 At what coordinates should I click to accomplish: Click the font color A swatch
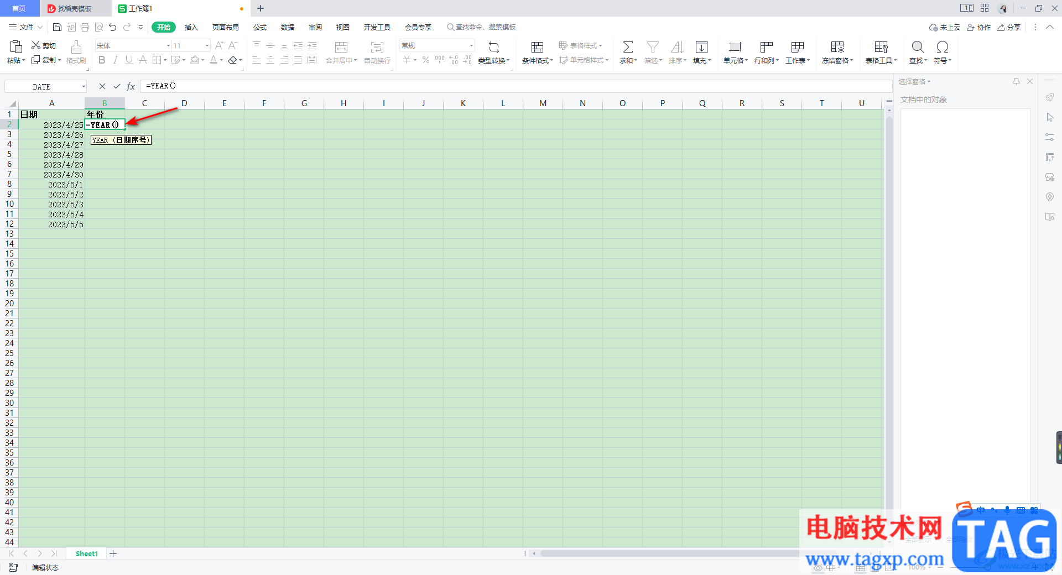[x=214, y=60]
